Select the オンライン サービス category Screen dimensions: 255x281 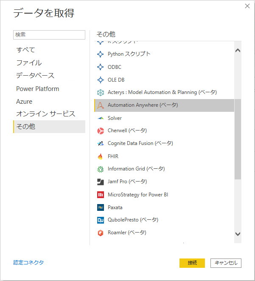click(x=49, y=114)
